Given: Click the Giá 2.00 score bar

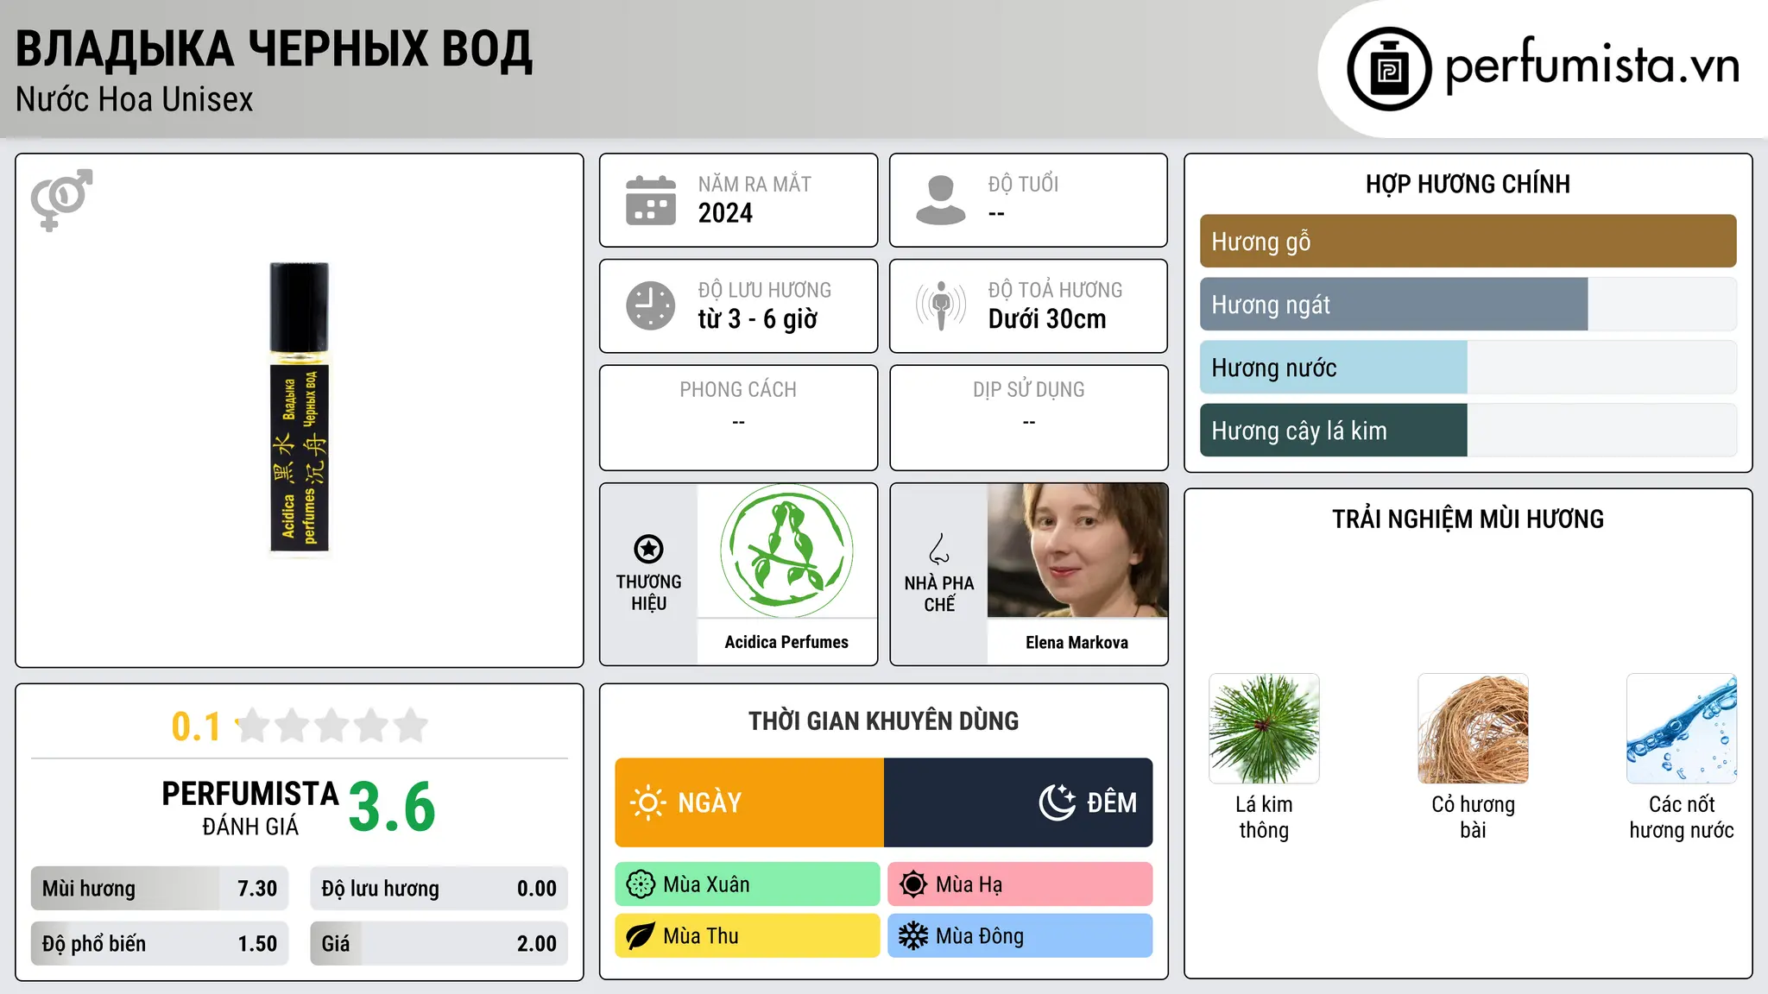Looking at the screenshot, I should coord(439,944).
